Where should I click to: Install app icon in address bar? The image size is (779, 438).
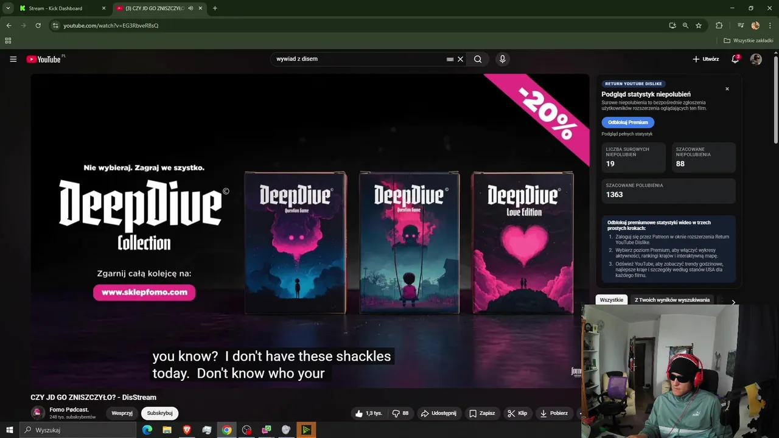coord(672,26)
